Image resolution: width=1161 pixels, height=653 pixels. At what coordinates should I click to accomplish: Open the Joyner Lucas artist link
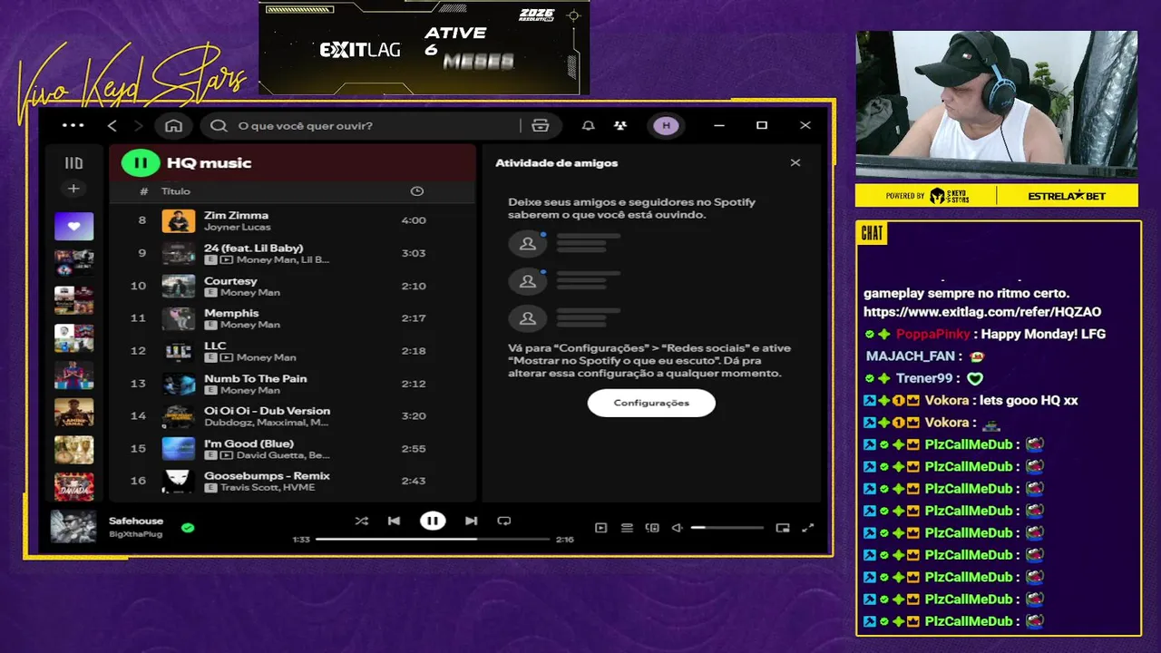point(237,227)
